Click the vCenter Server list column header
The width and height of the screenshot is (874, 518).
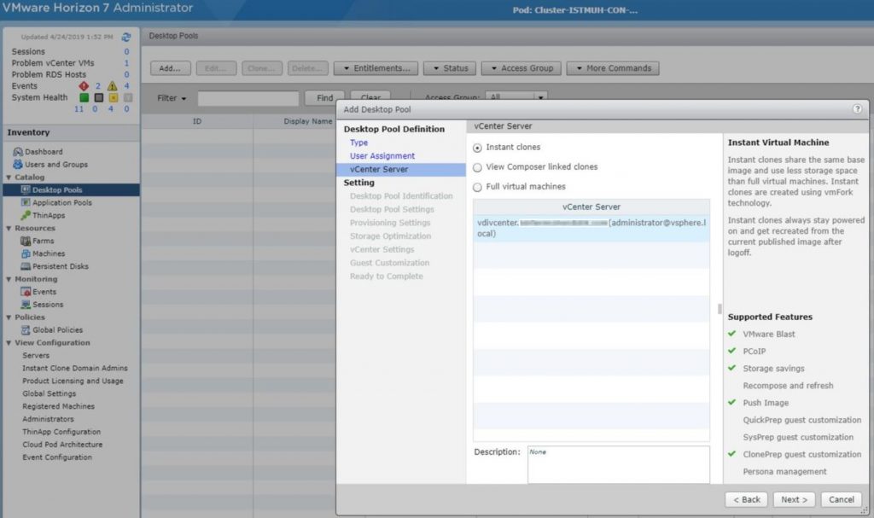click(591, 207)
